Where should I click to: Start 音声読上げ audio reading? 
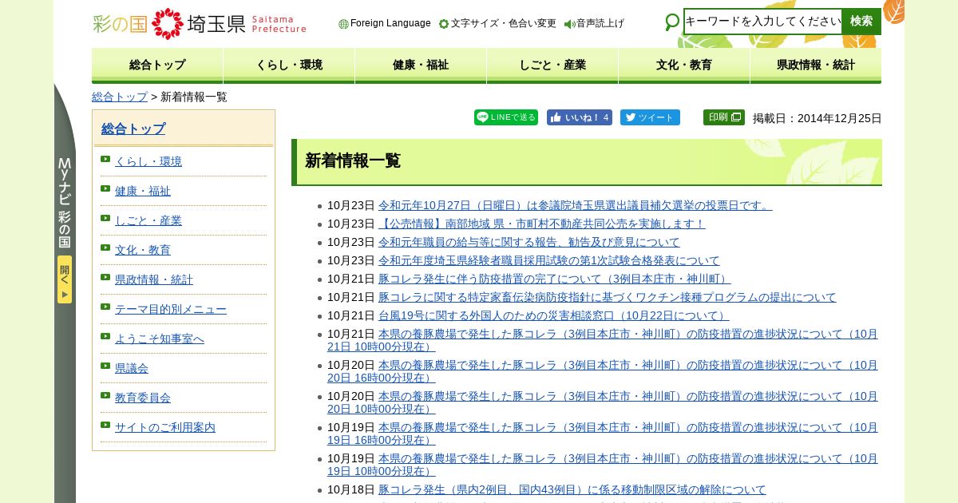tap(594, 23)
